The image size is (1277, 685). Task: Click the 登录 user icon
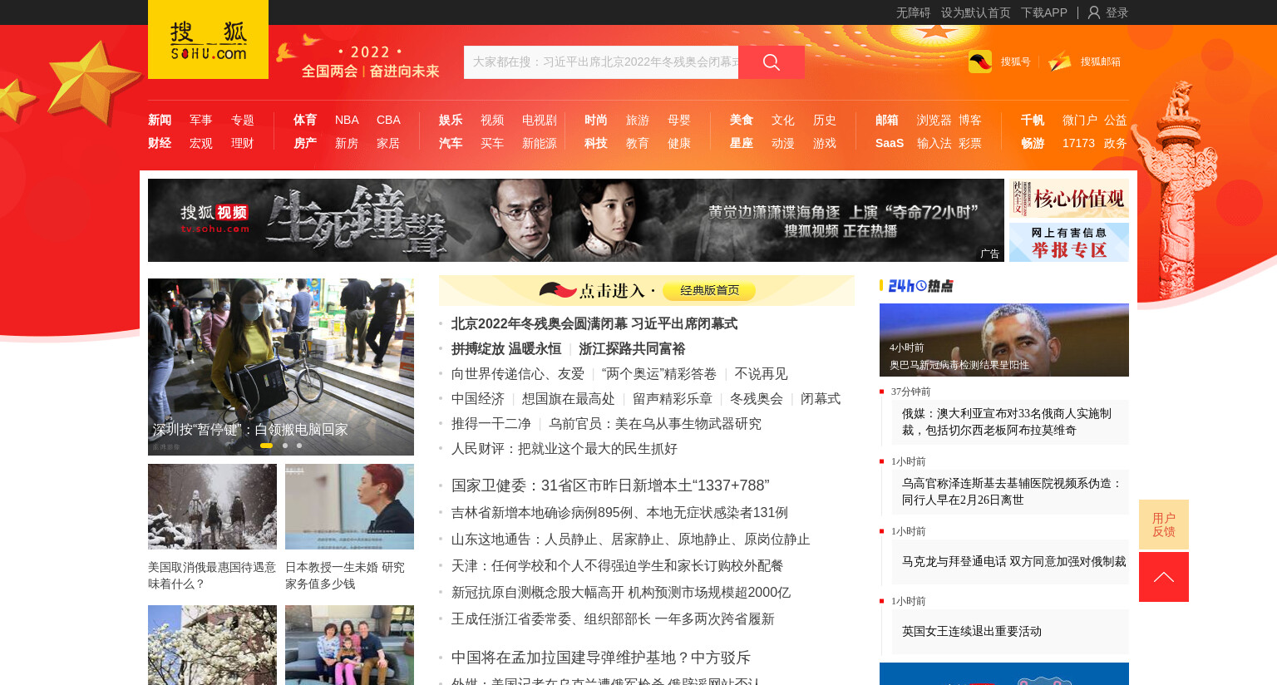[1094, 12]
